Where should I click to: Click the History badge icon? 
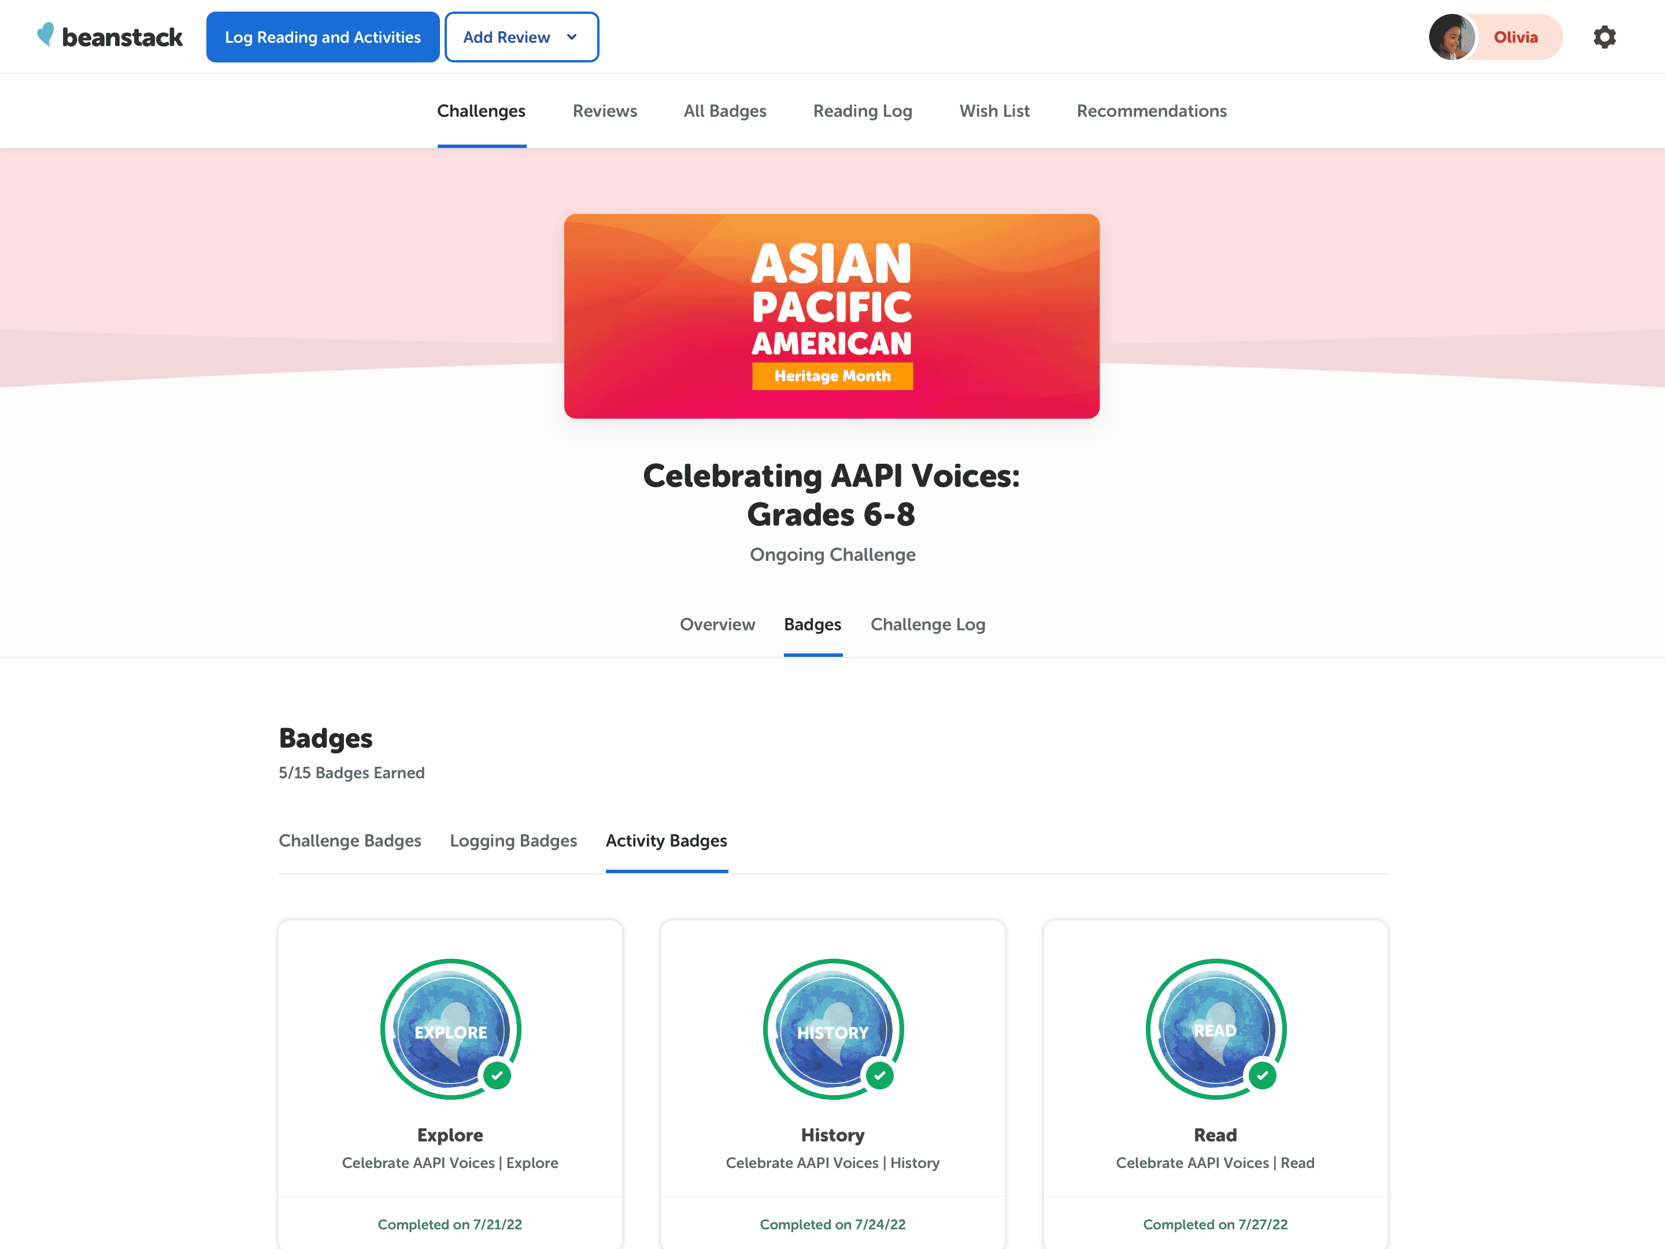(832, 1029)
